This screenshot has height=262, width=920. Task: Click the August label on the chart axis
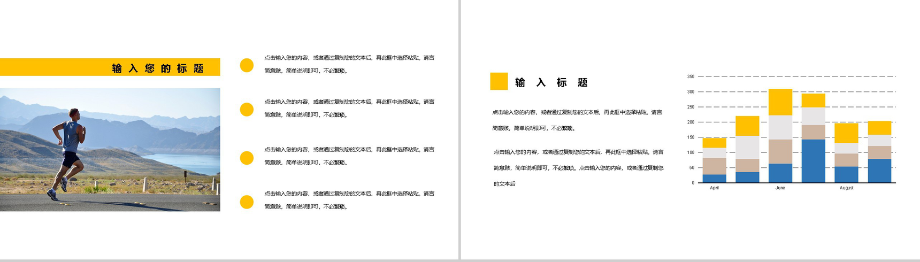point(846,188)
